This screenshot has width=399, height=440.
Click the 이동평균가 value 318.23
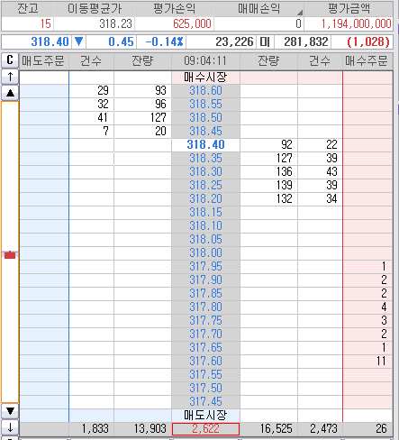95,23
